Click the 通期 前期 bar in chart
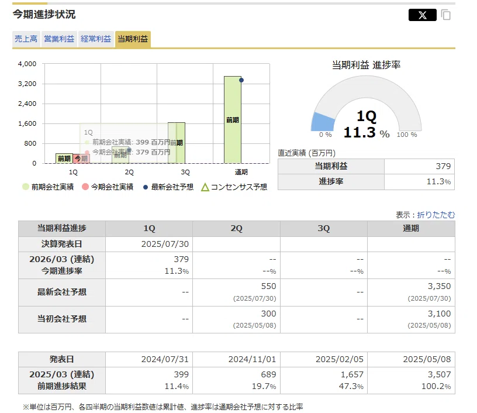The height and width of the screenshot is (413, 477). pyautogui.click(x=233, y=120)
